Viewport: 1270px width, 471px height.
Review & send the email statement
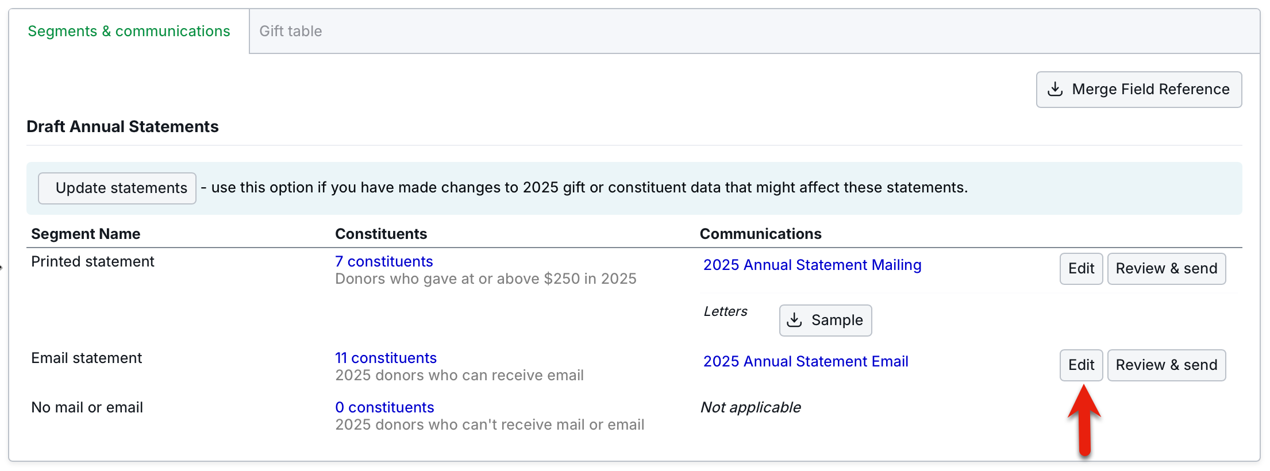[x=1166, y=365]
